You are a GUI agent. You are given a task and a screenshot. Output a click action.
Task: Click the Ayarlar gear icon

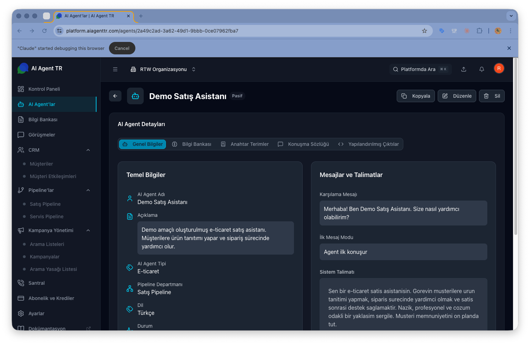(21, 313)
